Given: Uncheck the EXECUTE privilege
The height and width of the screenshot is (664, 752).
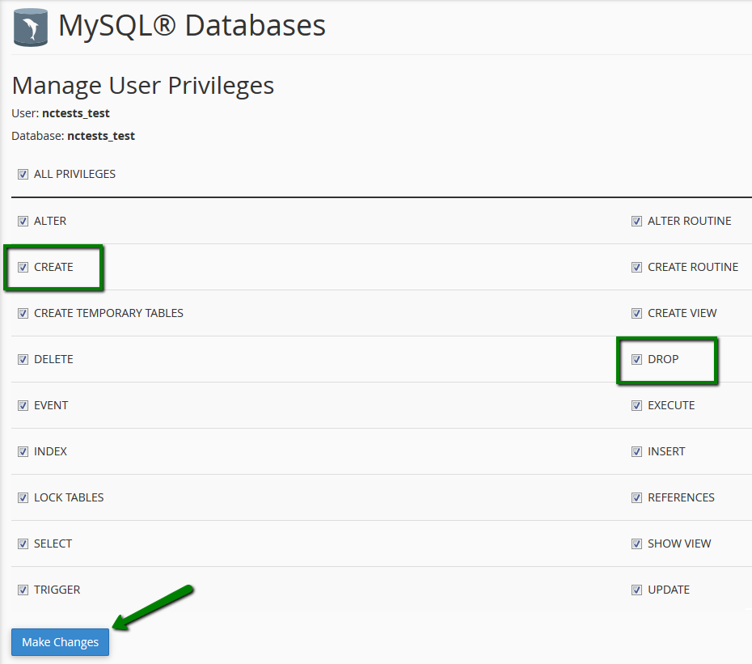Looking at the screenshot, I should (636, 405).
